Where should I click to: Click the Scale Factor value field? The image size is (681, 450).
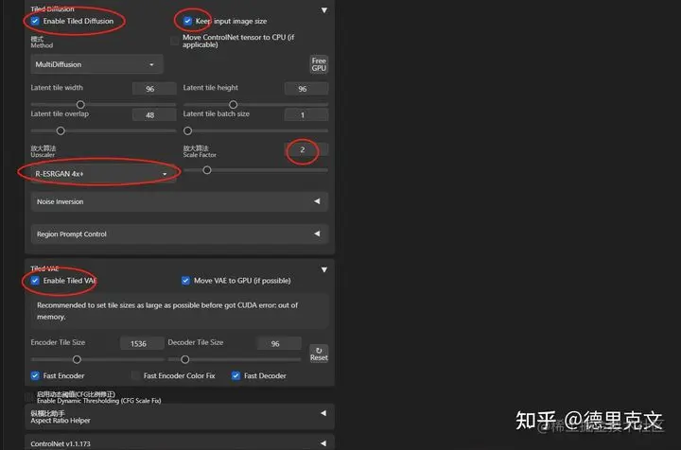pos(306,149)
